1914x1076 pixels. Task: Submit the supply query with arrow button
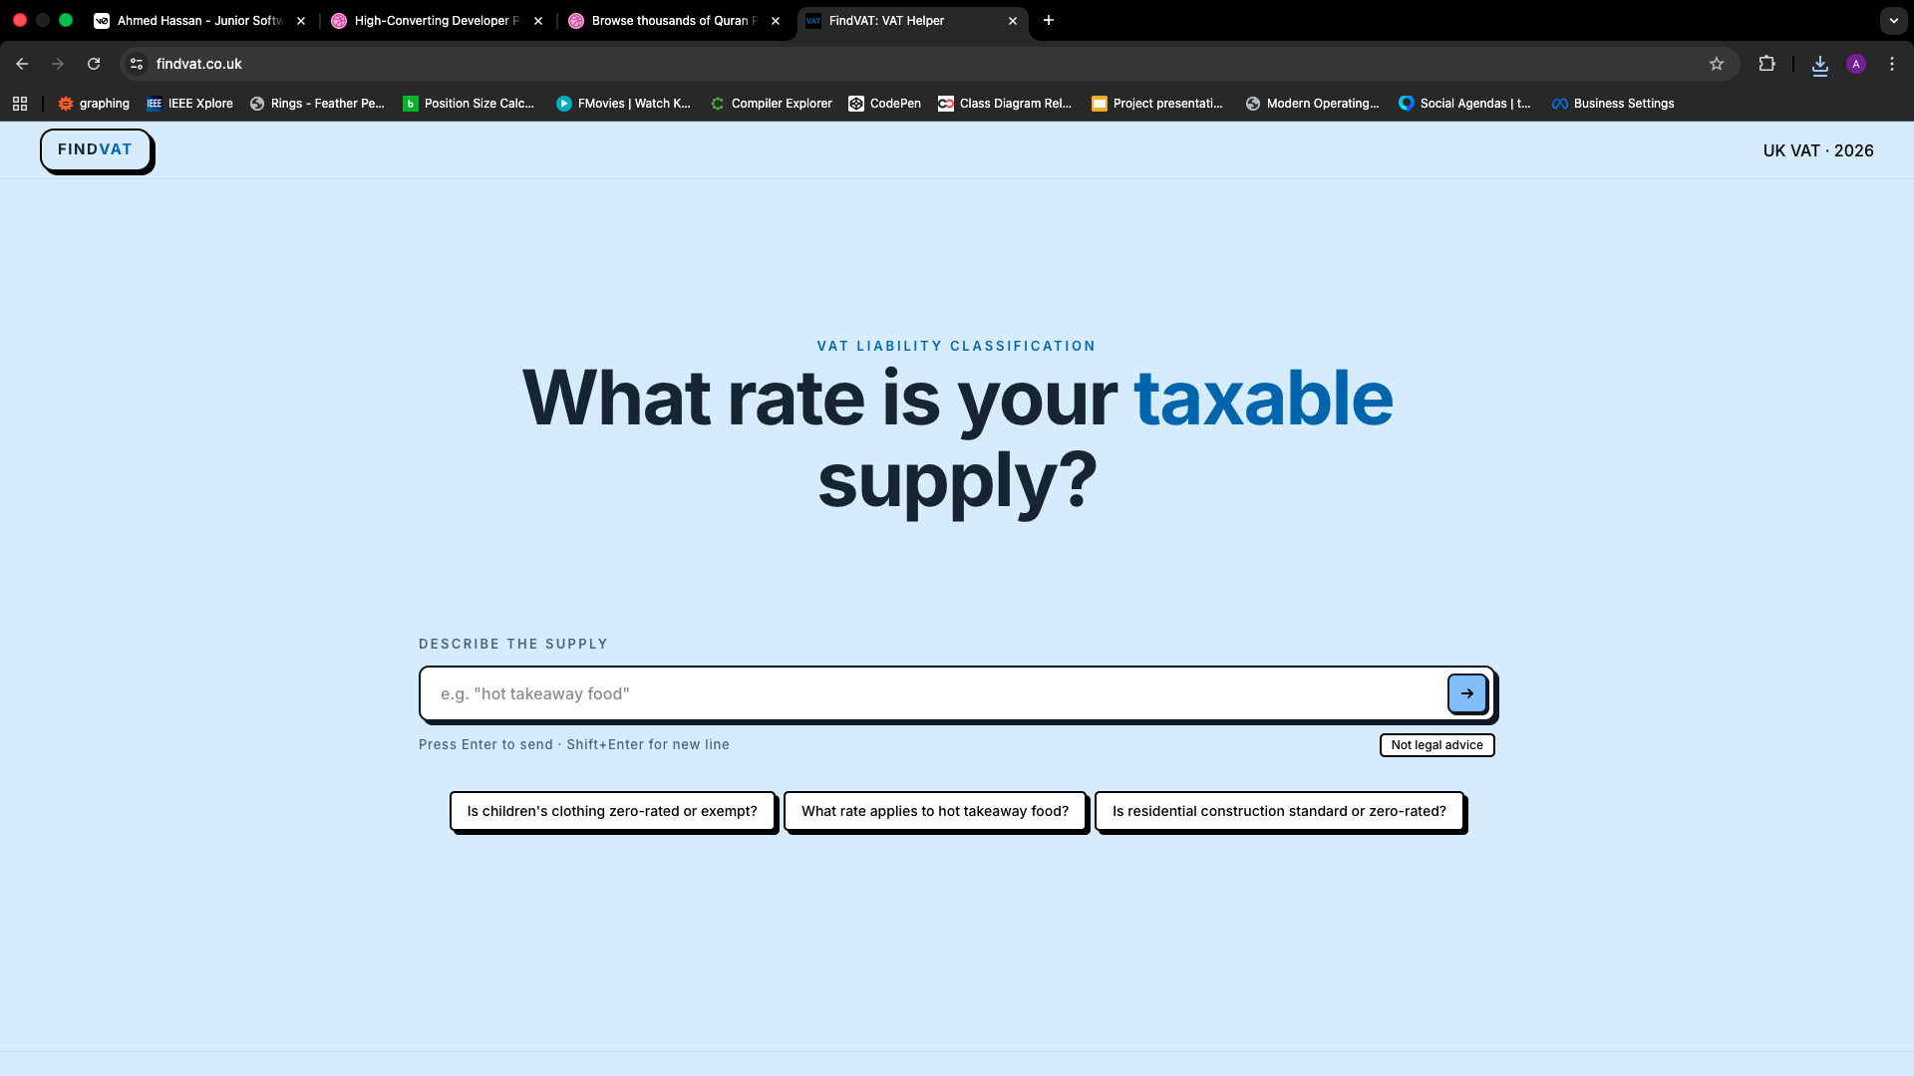pyautogui.click(x=1466, y=693)
